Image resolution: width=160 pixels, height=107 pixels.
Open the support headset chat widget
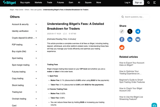click(154, 105)
